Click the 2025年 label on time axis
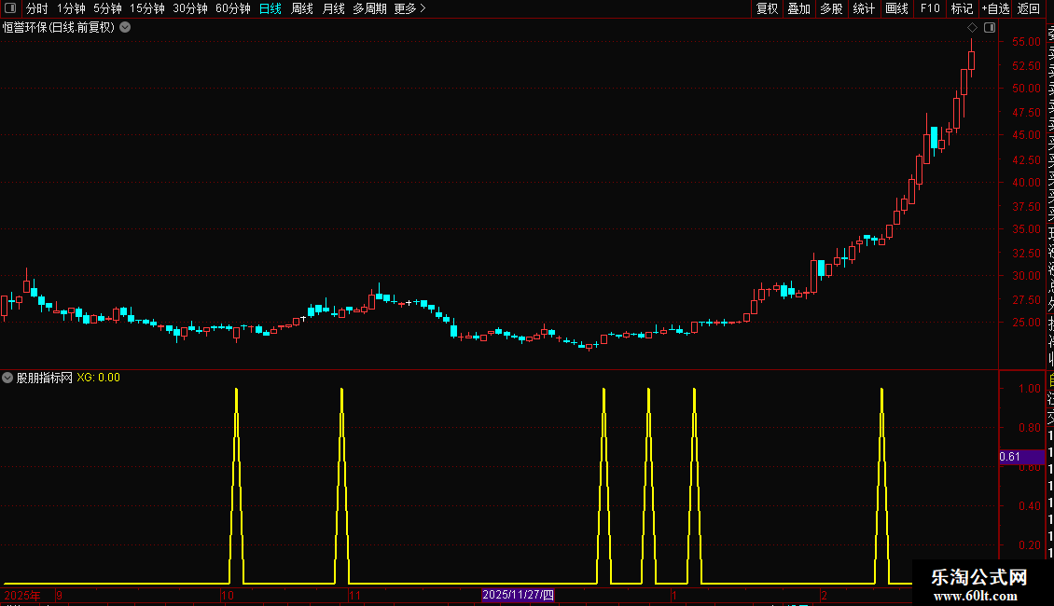 point(22,595)
